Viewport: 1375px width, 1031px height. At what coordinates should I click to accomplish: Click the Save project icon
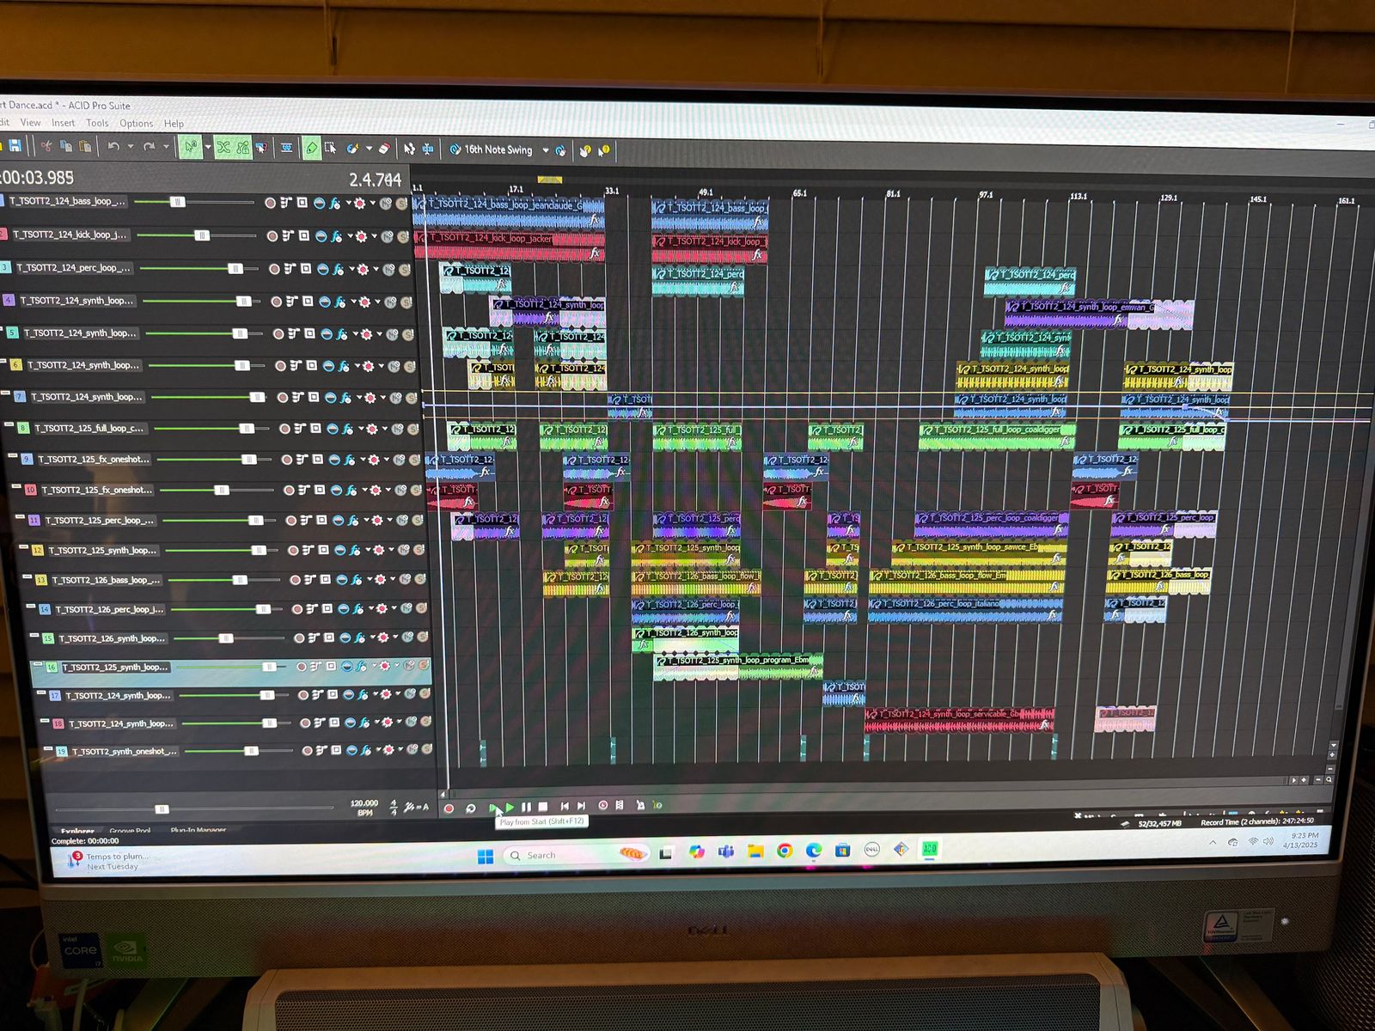15,146
